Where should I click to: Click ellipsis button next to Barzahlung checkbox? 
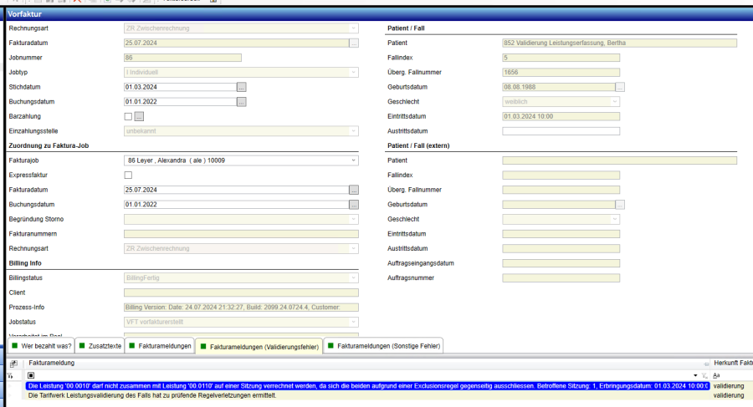139,116
